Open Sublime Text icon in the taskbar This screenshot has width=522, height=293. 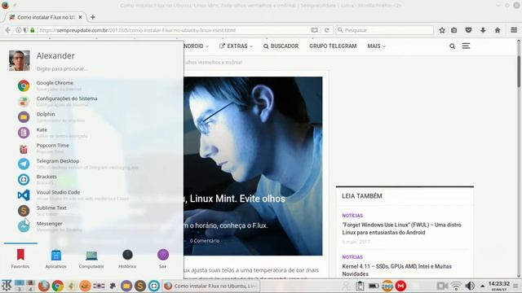pyautogui.click(x=140, y=286)
